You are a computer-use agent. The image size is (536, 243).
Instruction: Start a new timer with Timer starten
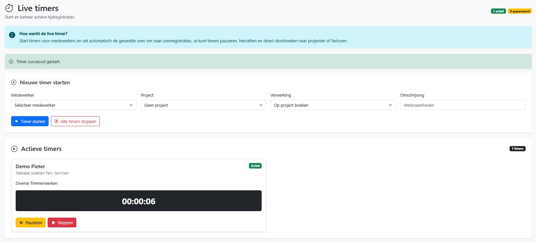point(30,121)
